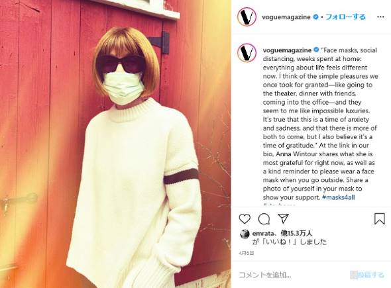
Task: View the list of 他15.3万人 likers
Action: pos(297,233)
